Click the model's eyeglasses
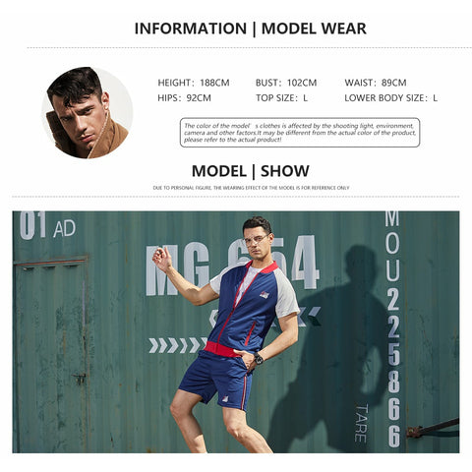Viewport: 472px width, 472px height. click(x=257, y=240)
